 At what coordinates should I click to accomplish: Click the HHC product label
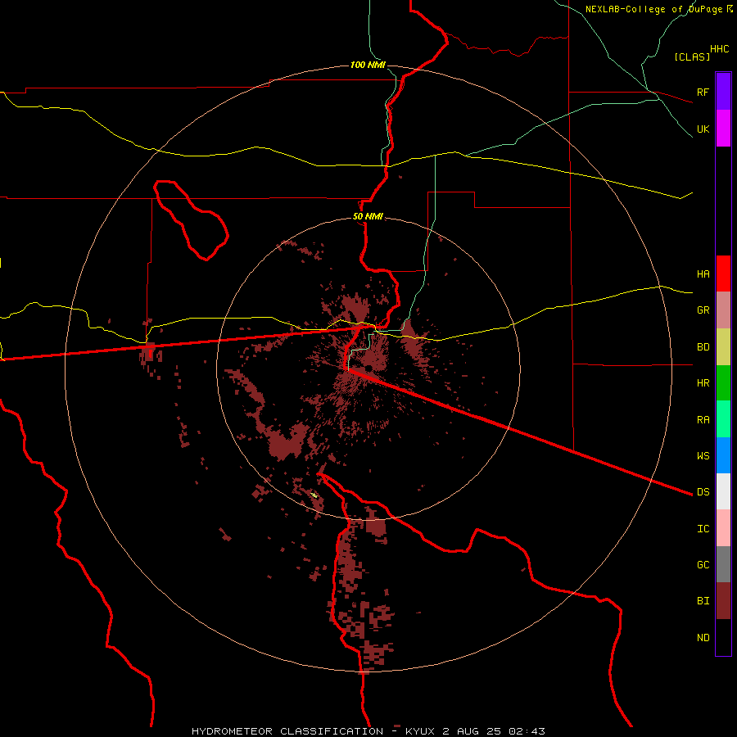pos(719,49)
